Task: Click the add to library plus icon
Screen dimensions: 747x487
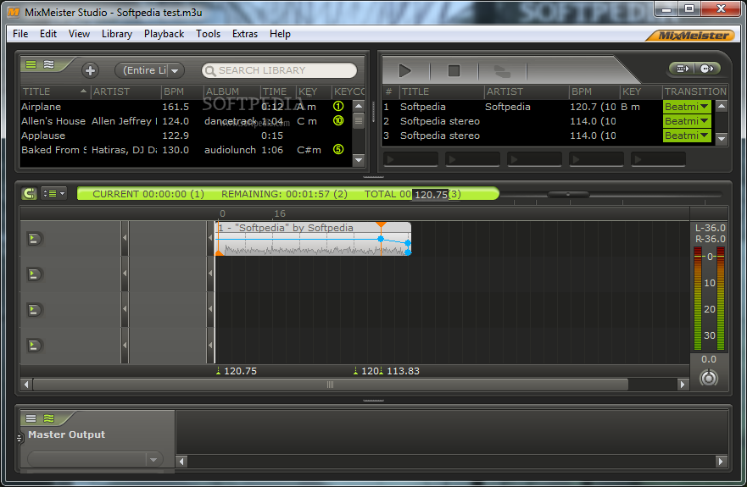Action: coord(90,70)
